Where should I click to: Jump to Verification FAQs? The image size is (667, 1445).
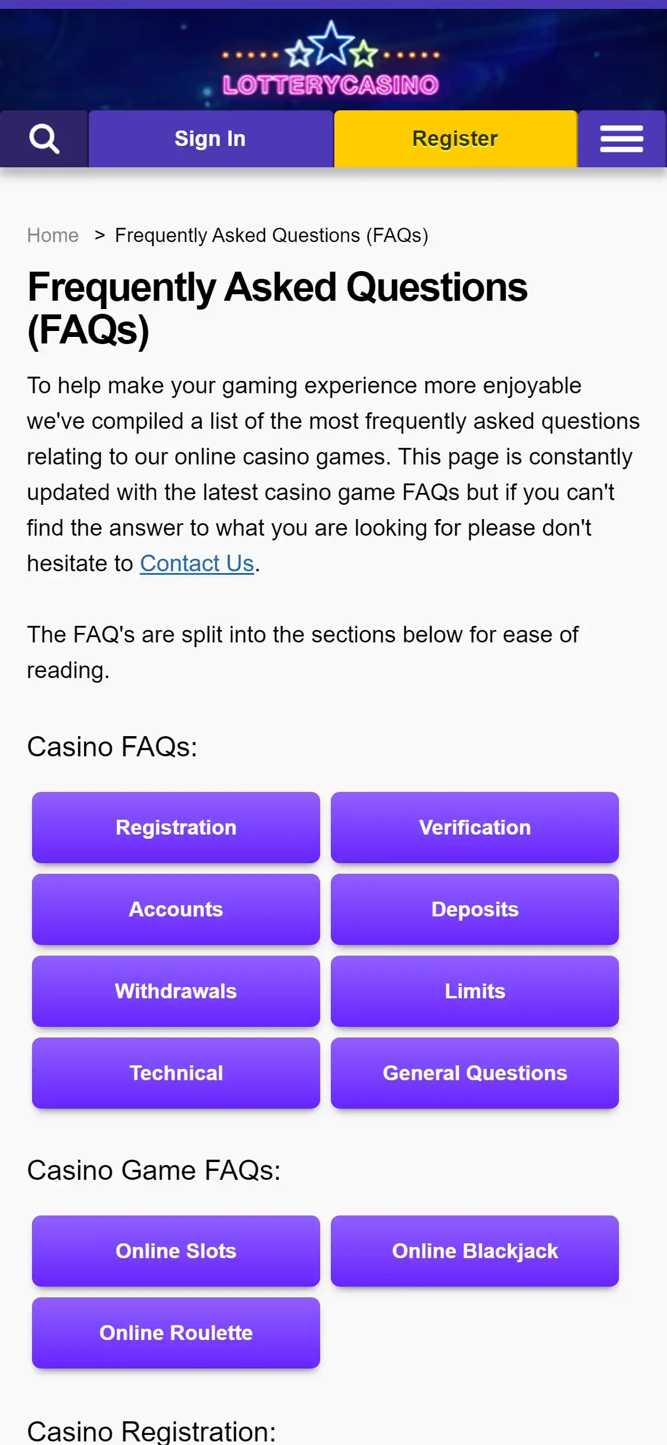tap(474, 827)
